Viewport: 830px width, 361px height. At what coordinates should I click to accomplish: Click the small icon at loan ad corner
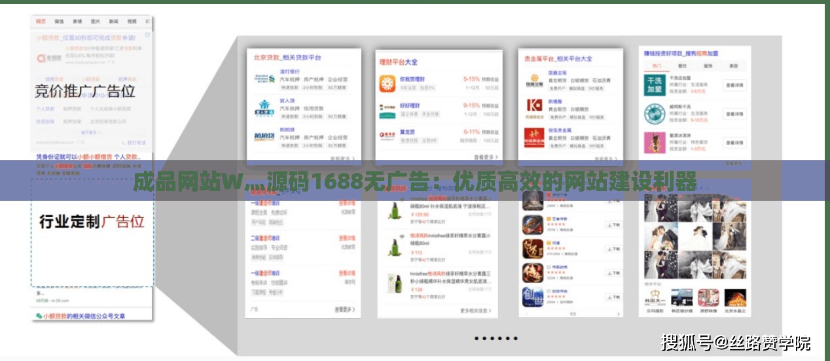pos(147,34)
